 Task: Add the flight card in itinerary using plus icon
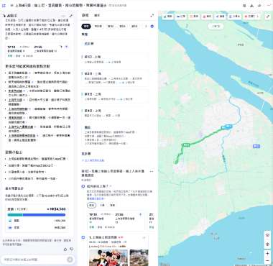[140, 214]
